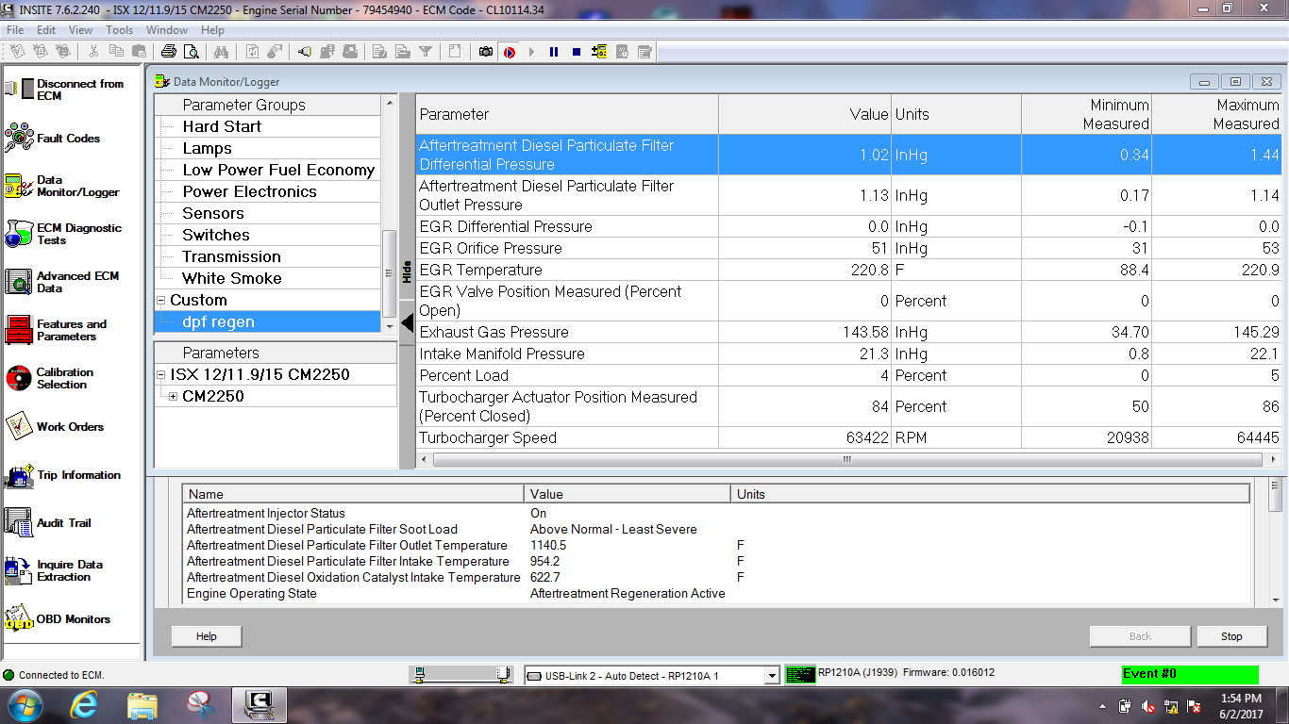Viewport: 1289px width, 724px height.
Task: Open Inquire Data Extraction icon
Action: pos(19,570)
